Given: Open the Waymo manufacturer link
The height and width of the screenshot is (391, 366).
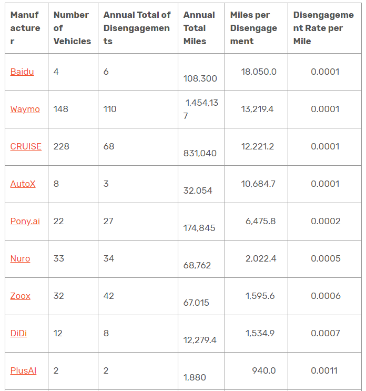Looking at the screenshot, I should [x=25, y=109].
